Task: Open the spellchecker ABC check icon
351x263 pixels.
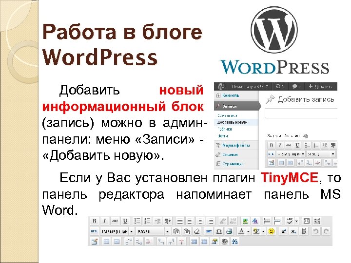Action: pos(290,221)
